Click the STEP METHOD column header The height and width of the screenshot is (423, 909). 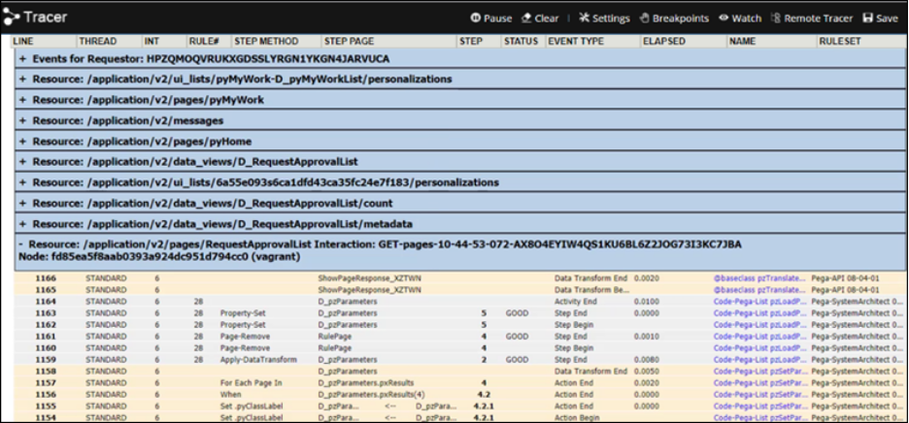tap(266, 41)
